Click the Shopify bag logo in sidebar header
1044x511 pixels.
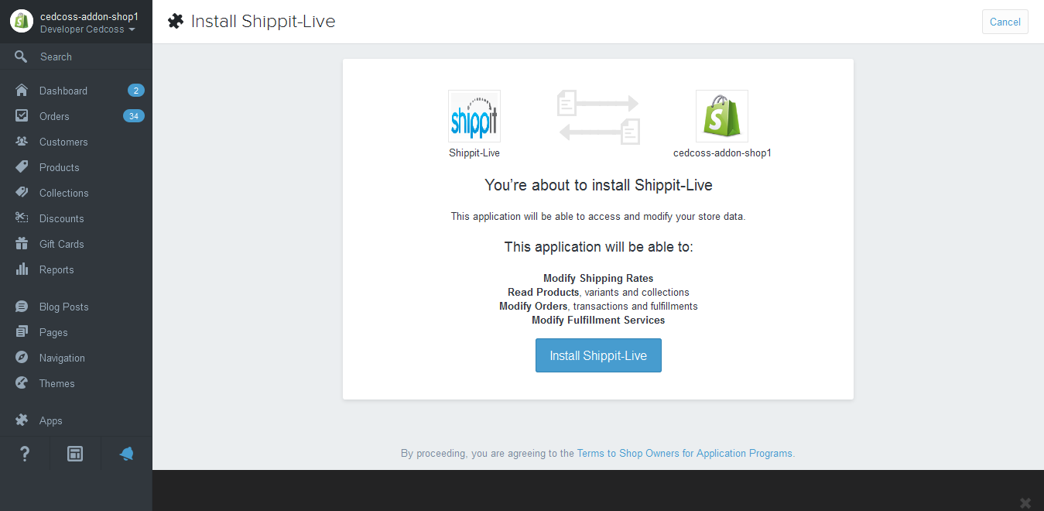tap(21, 22)
